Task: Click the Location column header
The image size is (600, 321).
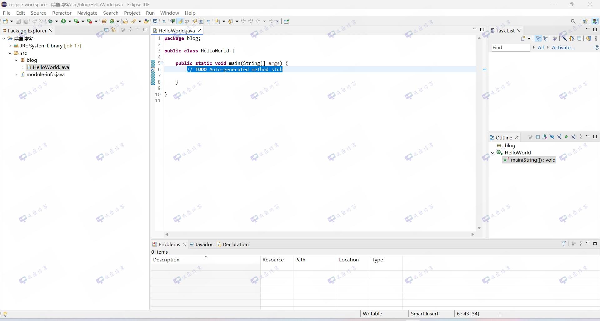Action: coord(353,260)
